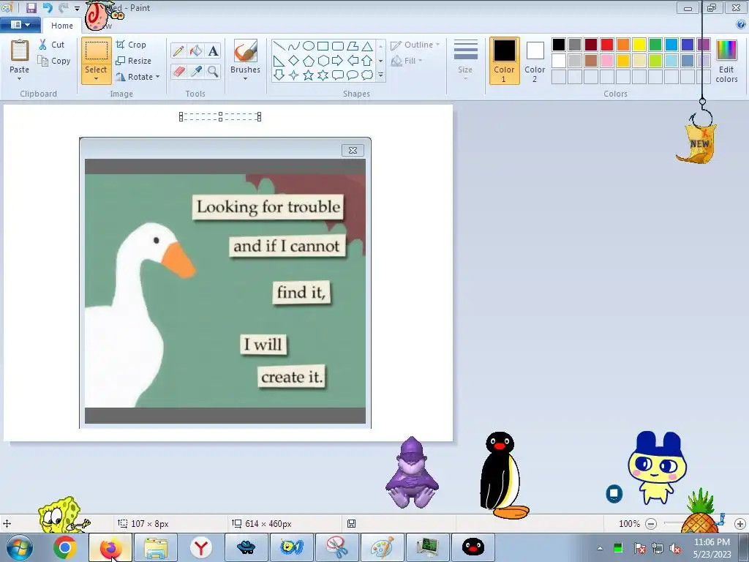Pick the pink color swatch
This screenshot has height=562, width=749.
click(607, 61)
